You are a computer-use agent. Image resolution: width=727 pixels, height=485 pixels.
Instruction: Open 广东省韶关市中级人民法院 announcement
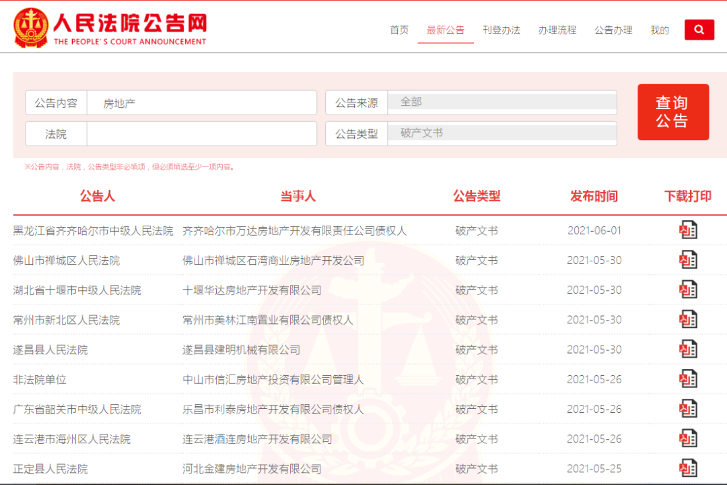77,409
